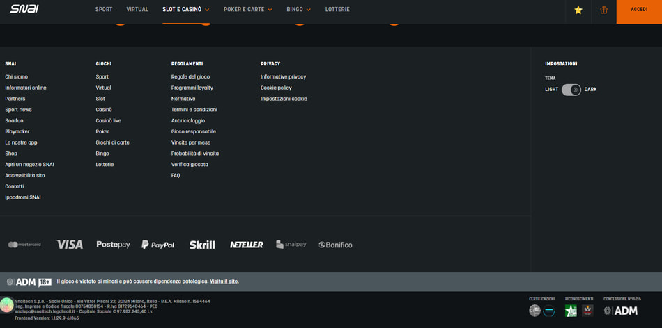Screen dimensions: 662x328
Task: Click the snaipay payment logo
Action: coord(291,244)
